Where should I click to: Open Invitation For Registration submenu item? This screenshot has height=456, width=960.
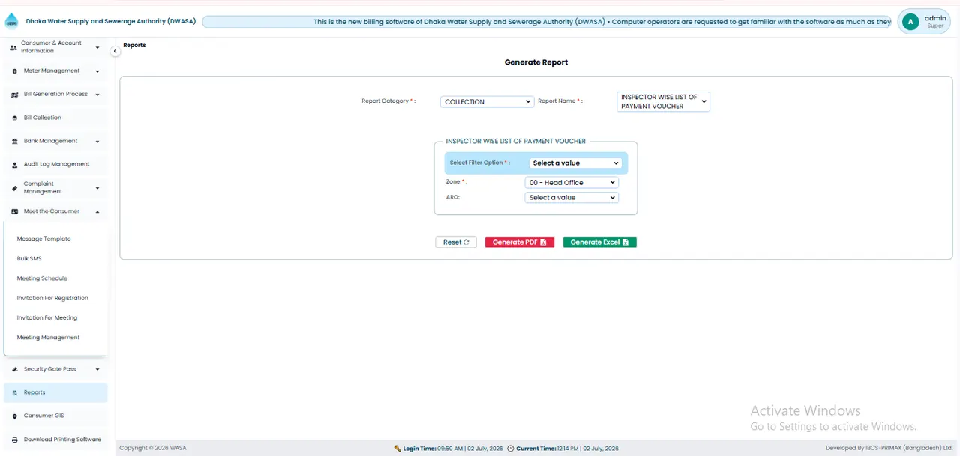(52, 298)
